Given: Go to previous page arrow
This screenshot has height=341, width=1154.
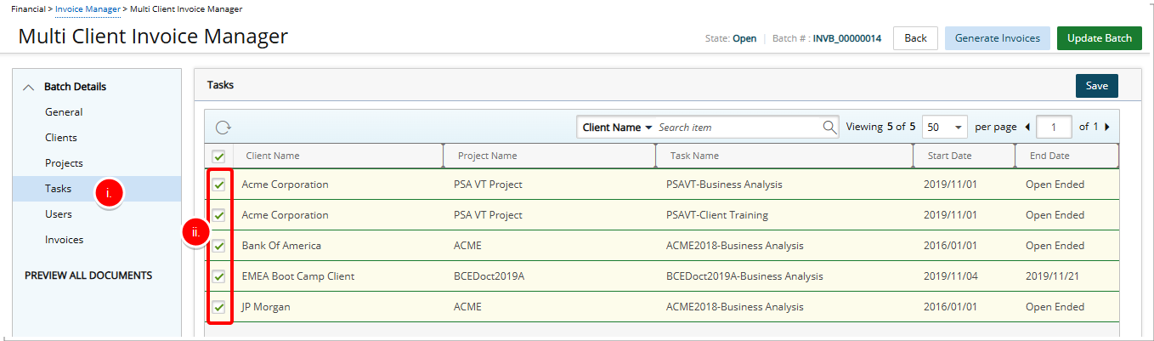Looking at the screenshot, I should (1027, 128).
